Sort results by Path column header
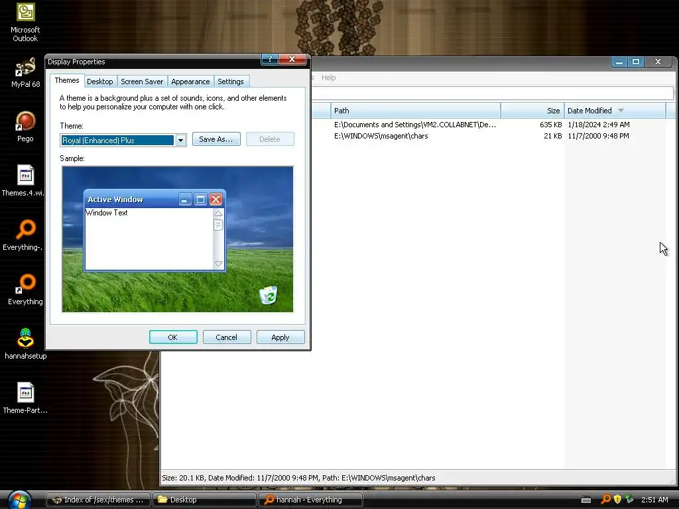Viewport: 679px width, 509px height. point(416,111)
